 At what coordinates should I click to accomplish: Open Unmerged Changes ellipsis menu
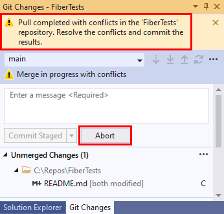(204, 154)
